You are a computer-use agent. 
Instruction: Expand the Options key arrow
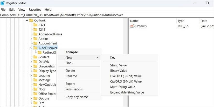[x=31, y=98]
